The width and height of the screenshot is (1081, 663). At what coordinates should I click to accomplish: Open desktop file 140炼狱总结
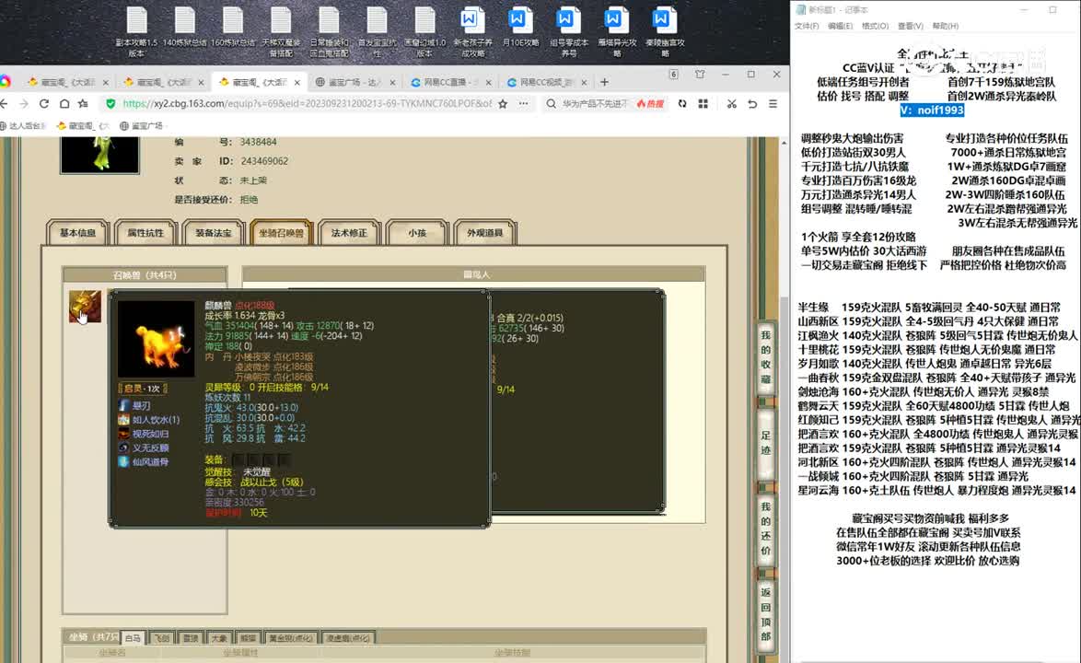click(x=185, y=28)
